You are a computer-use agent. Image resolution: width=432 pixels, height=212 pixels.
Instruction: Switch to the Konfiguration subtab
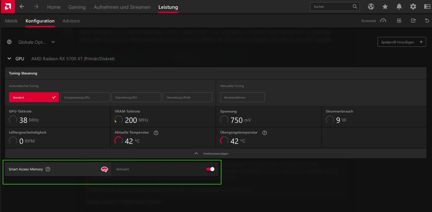point(40,21)
